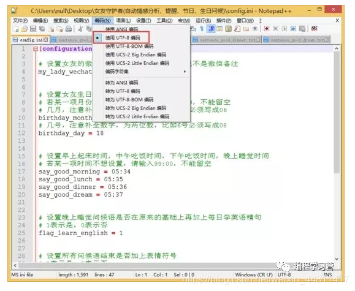Select 使用 UCS-2 Big Endian 编码
The height and width of the screenshot is (291, 355).
click(x=142, y=55)
